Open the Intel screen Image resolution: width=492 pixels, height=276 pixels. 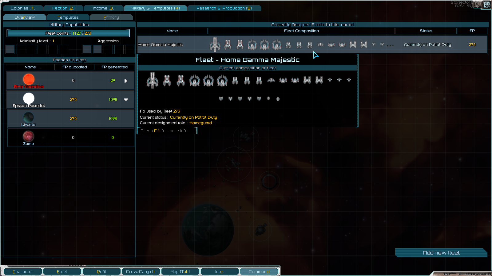point(220,271)
